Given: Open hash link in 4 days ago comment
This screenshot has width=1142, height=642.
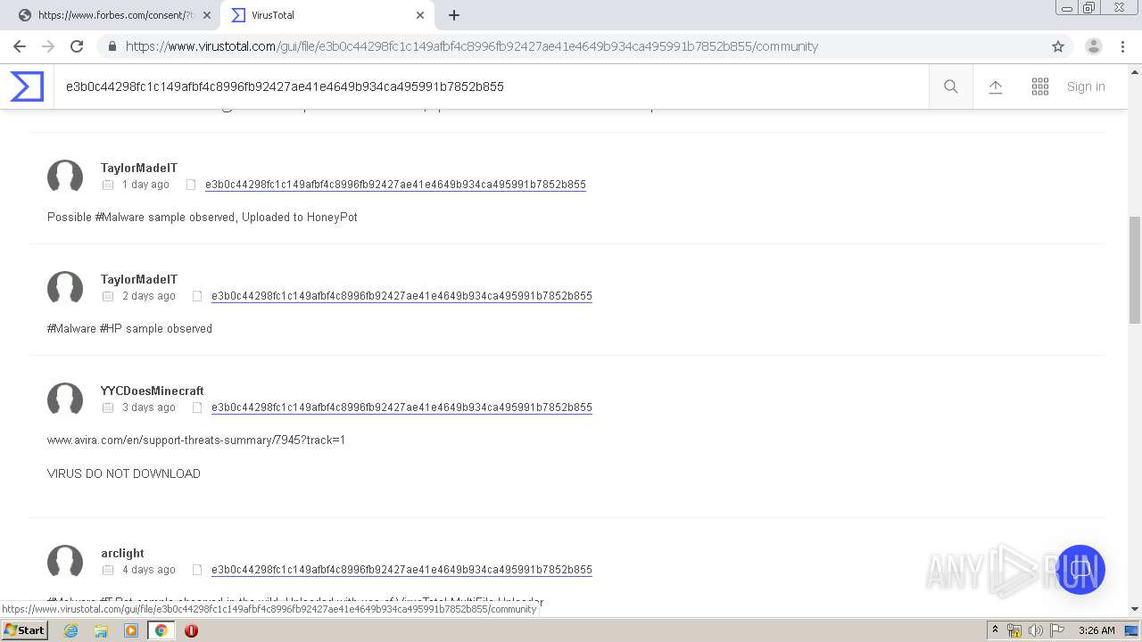Looking at the screenshot, I should pyautogui.click(x=401, y=570).
